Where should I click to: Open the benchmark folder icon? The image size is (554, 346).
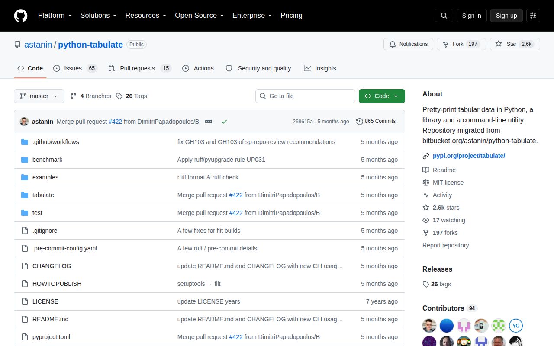[25, 160]
